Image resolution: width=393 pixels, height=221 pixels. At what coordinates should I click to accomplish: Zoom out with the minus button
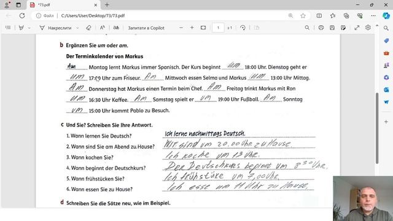click(181, 28)
